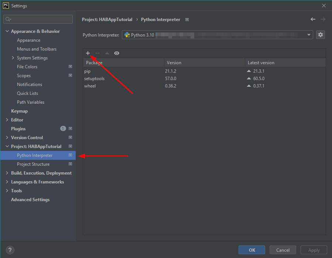Click version 21.1.2 cell
This screenshot has width=332, height=258.
pyautogui.click(x=171, y=71)
